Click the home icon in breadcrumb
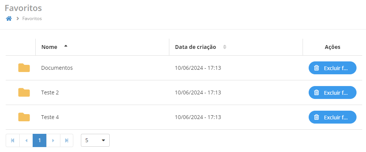The image size is (366, 152). (9, 19)
